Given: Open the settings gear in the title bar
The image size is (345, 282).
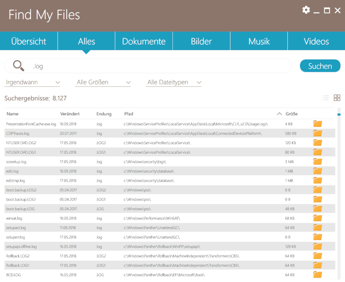Looking at the screenshot, I should click(x=306, y=10).
